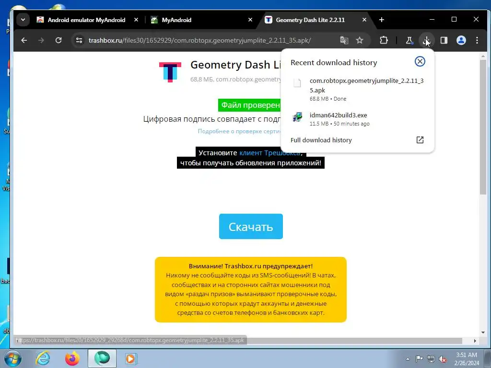Click the yellow Trashbox.ru warning box
The width and height of the screenshot is (491, 368).
tap(250, 289)
